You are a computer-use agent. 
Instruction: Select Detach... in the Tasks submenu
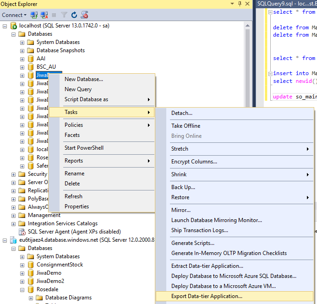[x=235, y=113]
